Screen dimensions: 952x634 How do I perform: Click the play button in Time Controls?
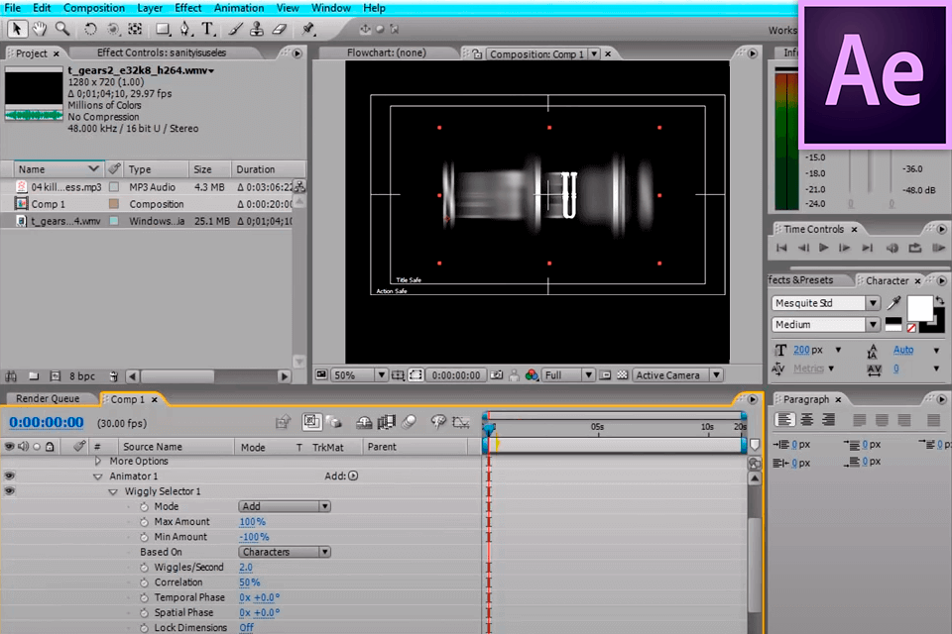coord(823,248)
